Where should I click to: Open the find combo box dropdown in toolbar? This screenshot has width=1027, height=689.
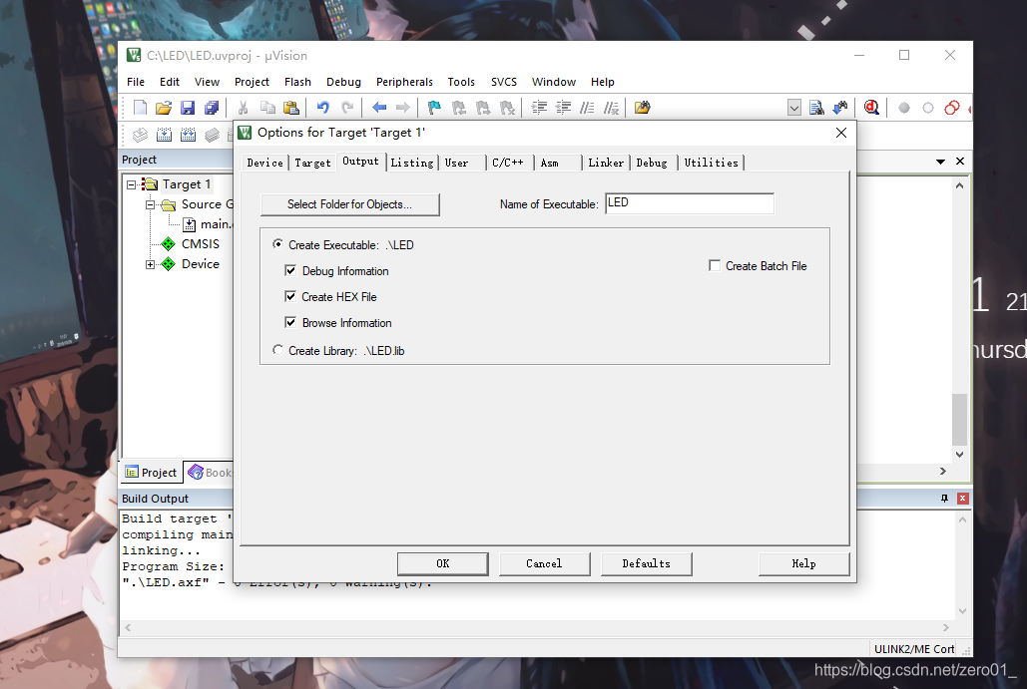793,108
